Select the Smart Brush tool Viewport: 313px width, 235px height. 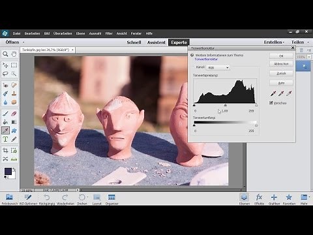tap(5, 93)
